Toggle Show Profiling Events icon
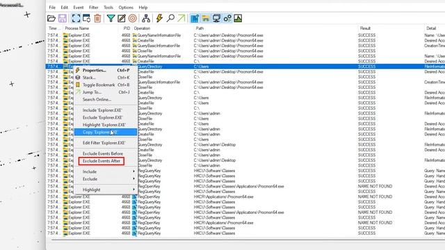This screenshot has width=445, height=250. (x=238, y=19)
